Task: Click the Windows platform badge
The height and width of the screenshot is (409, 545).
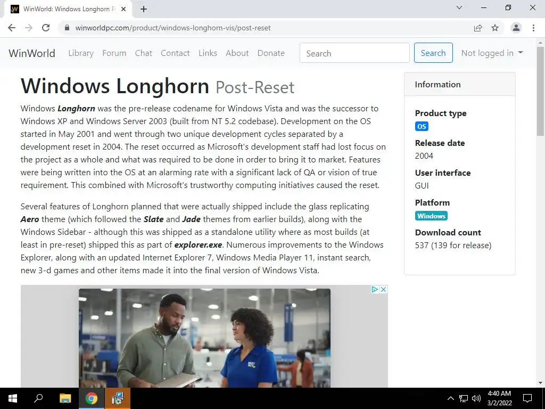Action: [x=431, y=216]
